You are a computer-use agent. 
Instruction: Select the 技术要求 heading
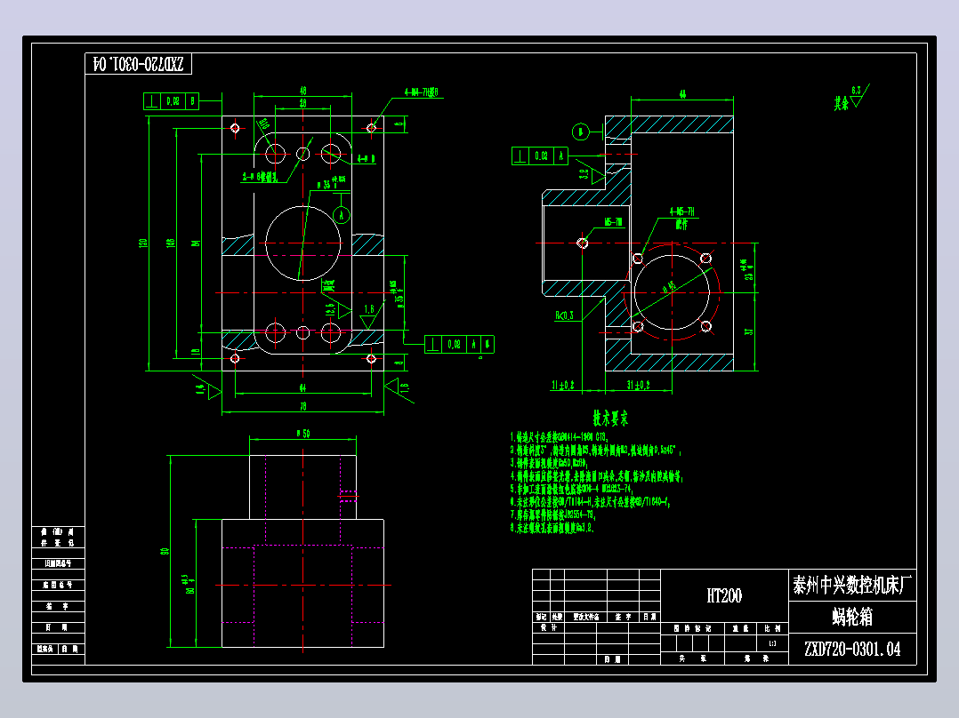point(610,419)
